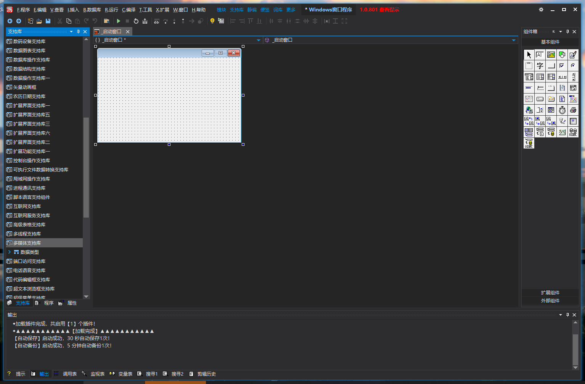Open the 输出 panel header dropdown arrow
Image resolution: width=585 pixels, height=384 pixels.
tap(561, 315)
